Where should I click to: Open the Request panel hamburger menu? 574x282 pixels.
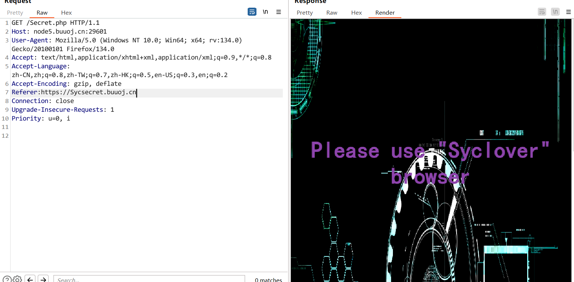point(279,12)
